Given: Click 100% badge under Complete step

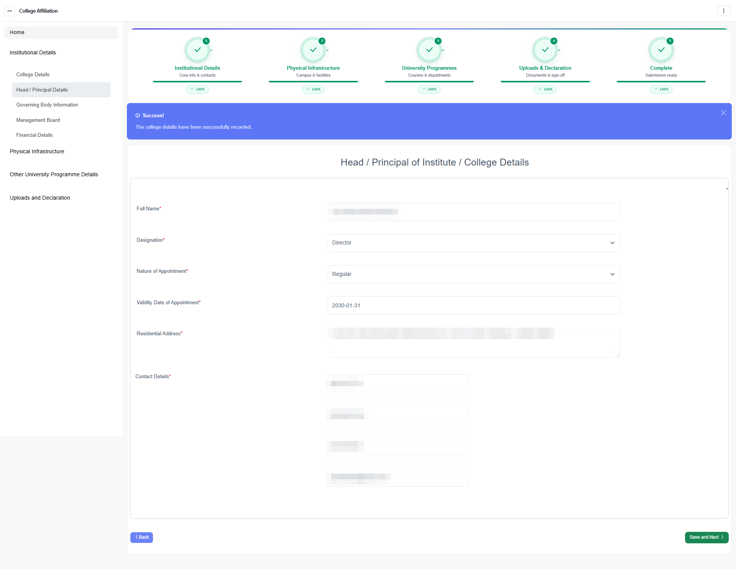Looking at the screenshot, I should tap(661, 89).
